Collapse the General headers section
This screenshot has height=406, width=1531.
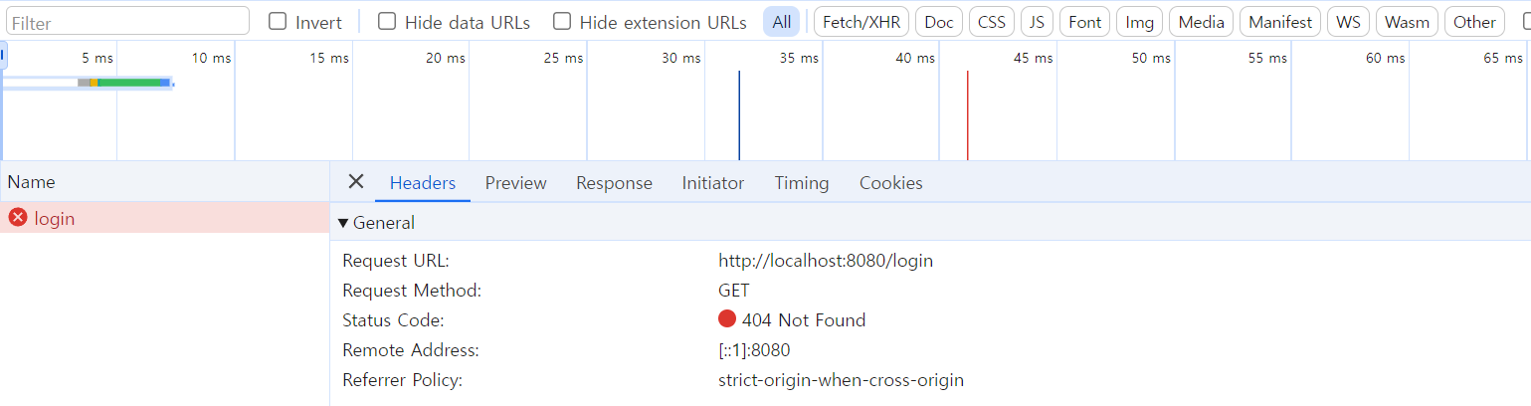[344, 223]
